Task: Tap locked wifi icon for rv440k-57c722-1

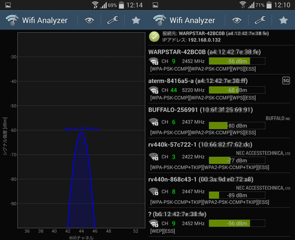Action: pos(153,157)
